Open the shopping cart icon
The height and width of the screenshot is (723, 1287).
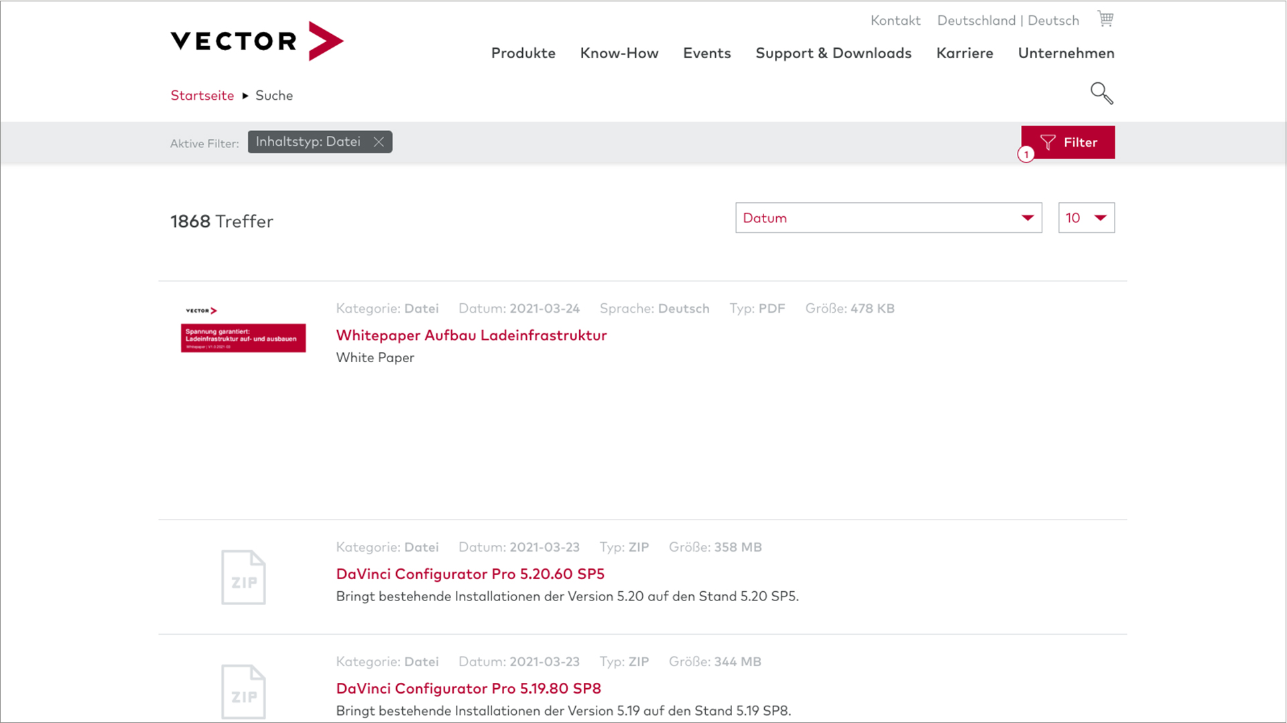pos(1105,19)
